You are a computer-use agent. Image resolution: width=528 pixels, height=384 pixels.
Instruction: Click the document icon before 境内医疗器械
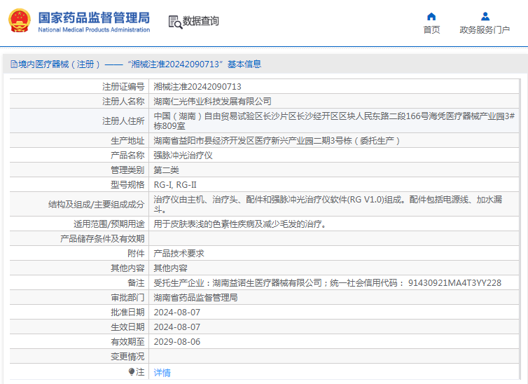(x=14, y=64)
